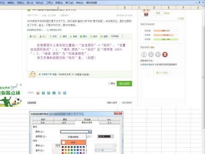Screen dimensions: 205x154
Task: Click the 进入个人中心 button in sidebar
Action: (x=162, y=73)
